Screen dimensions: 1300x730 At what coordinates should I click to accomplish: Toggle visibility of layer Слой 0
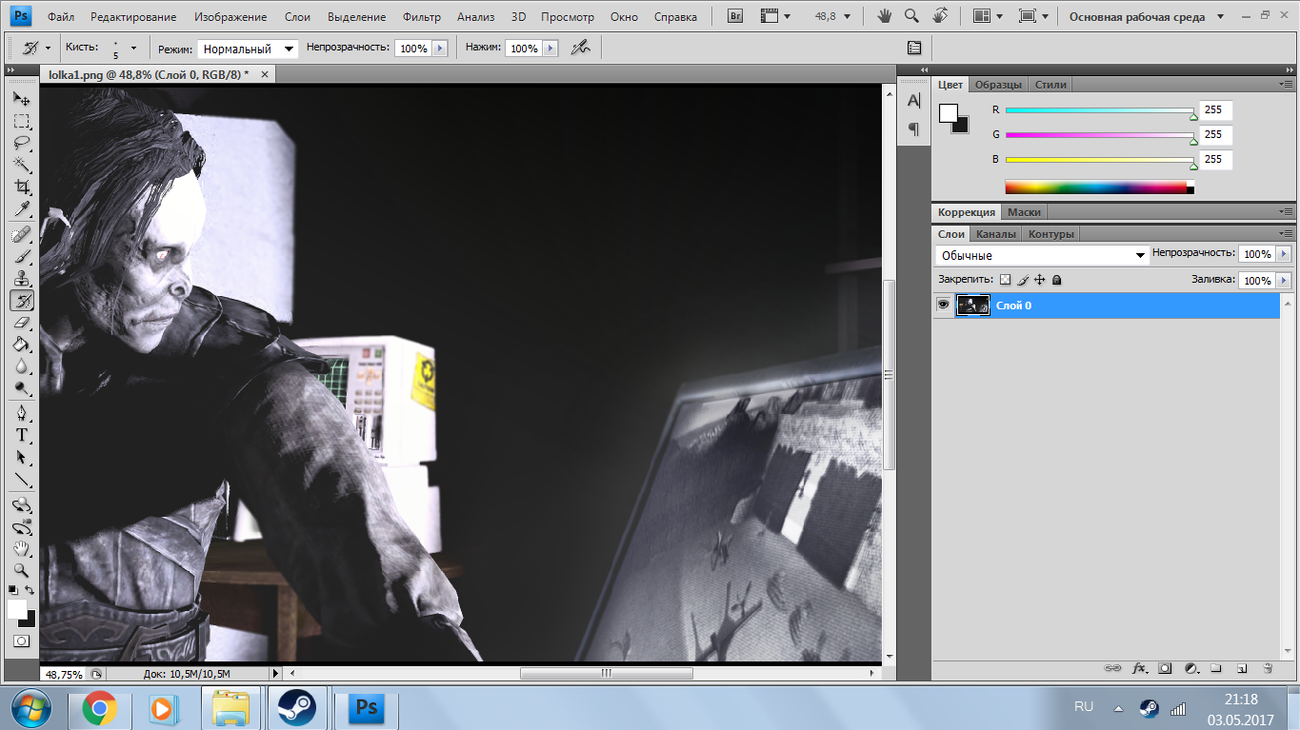coord(944,305)
